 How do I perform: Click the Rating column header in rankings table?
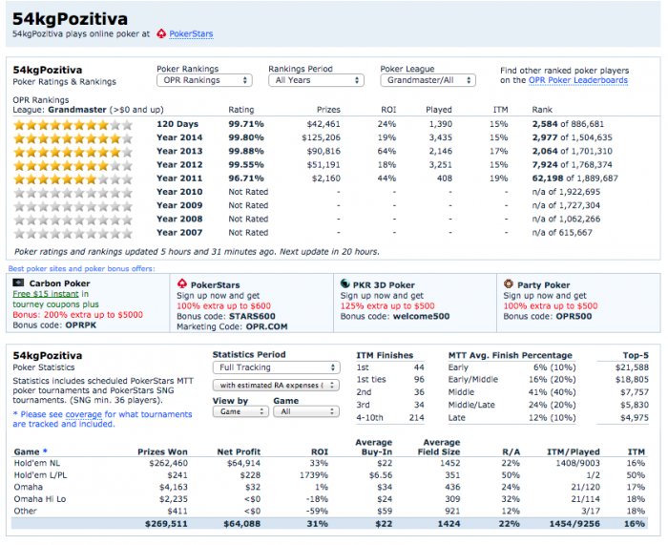coord(241,110)
